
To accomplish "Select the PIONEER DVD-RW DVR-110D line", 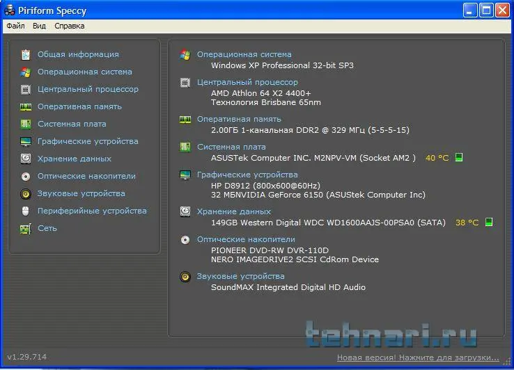I will coord(270,250).
